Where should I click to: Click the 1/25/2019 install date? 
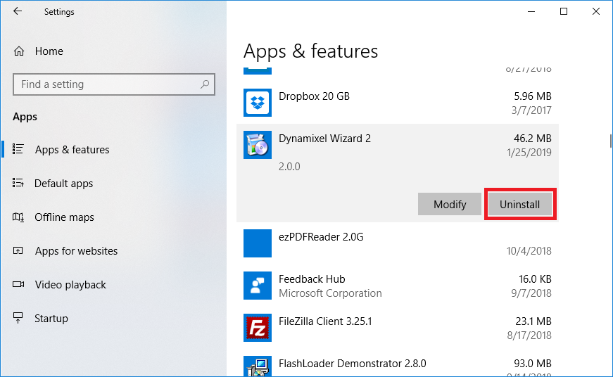click(529, 153)
